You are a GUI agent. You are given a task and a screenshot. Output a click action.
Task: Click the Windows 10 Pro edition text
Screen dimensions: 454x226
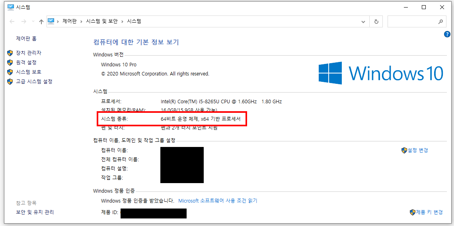pyautogui.click(x=119, y=64)
